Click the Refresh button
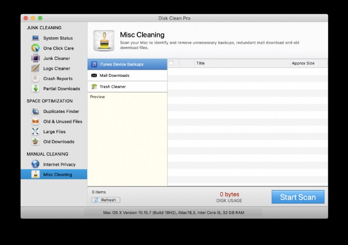 click(x=106, y=200)
